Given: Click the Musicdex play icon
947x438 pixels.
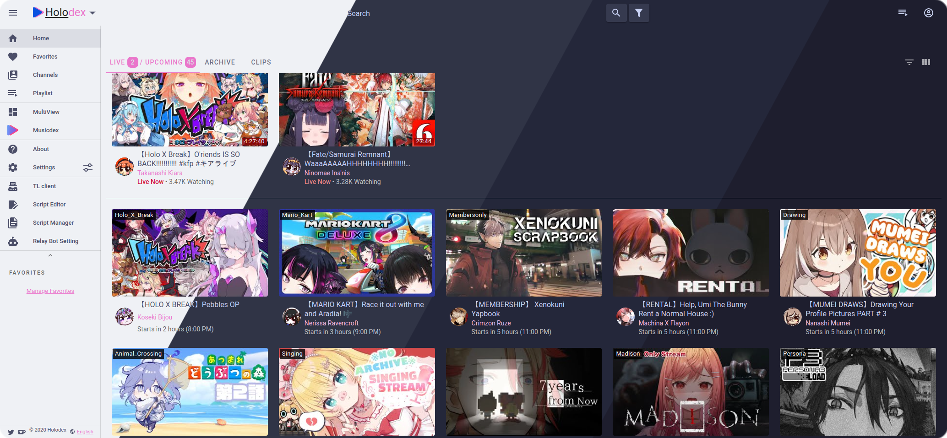Looking at the screenshot, I should (x=13, y=130).
